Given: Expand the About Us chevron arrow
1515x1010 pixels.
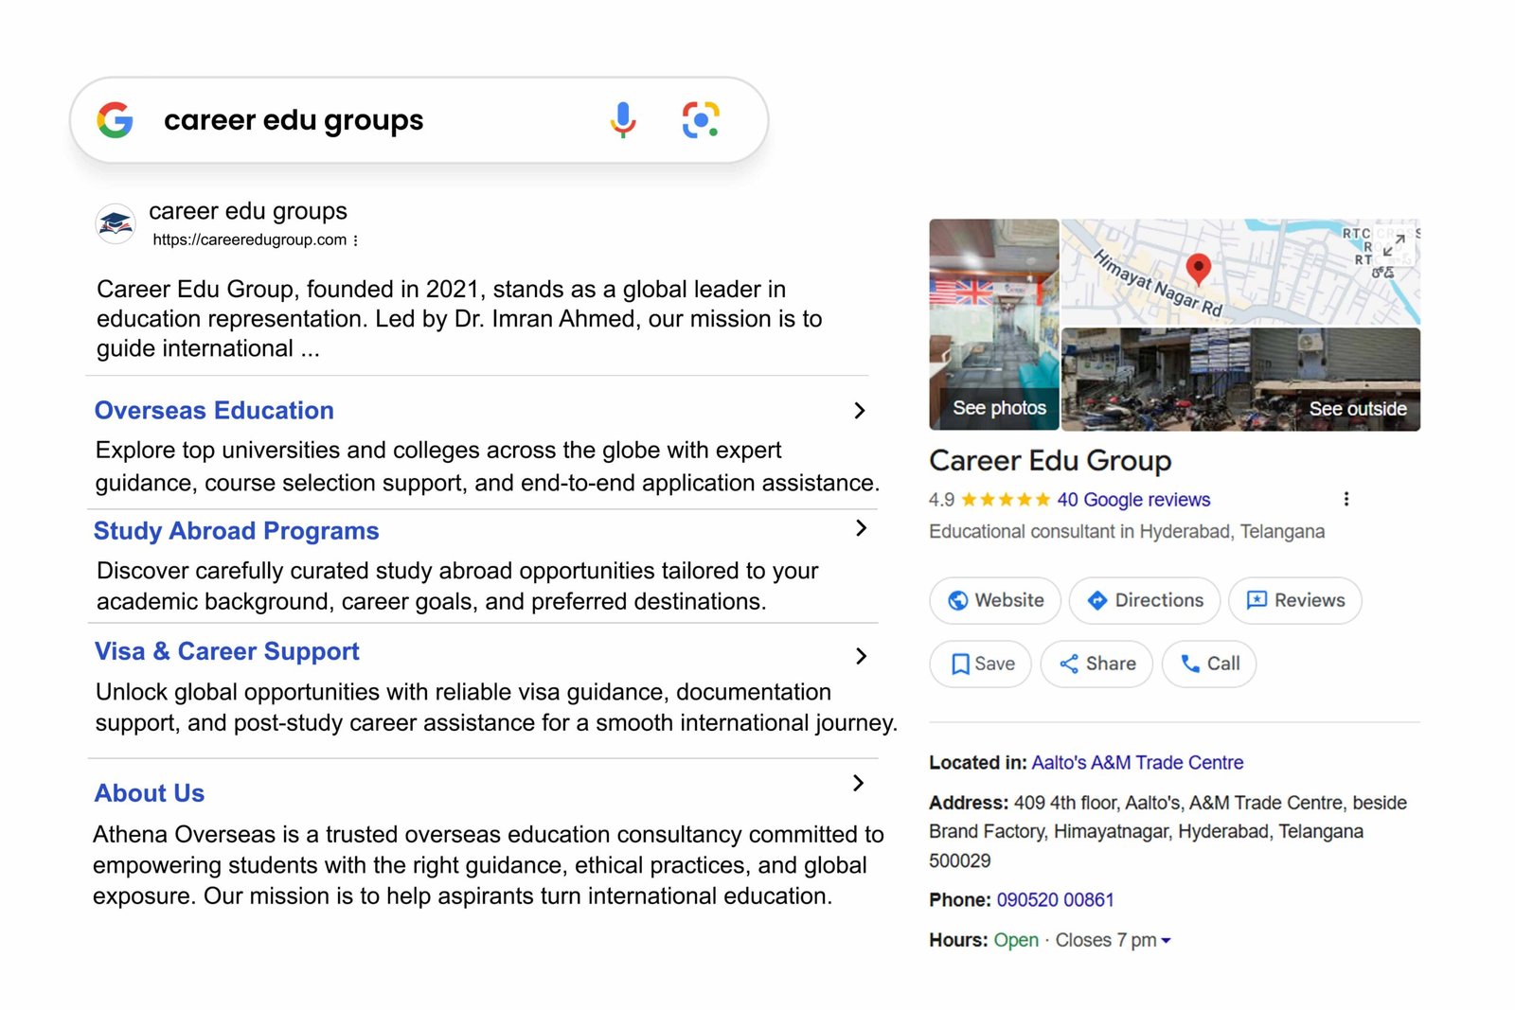Looking at the screenshot, I should point(858,783).
